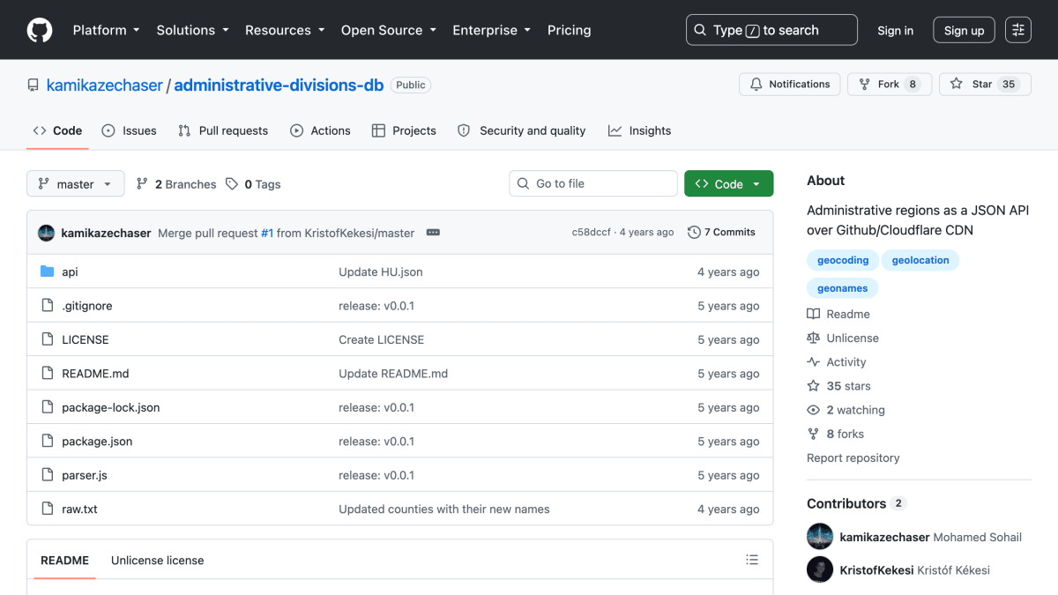Open pull request #1 link
The width and height of the screenshot is (1058, 595).
click(x=267, y=233)
